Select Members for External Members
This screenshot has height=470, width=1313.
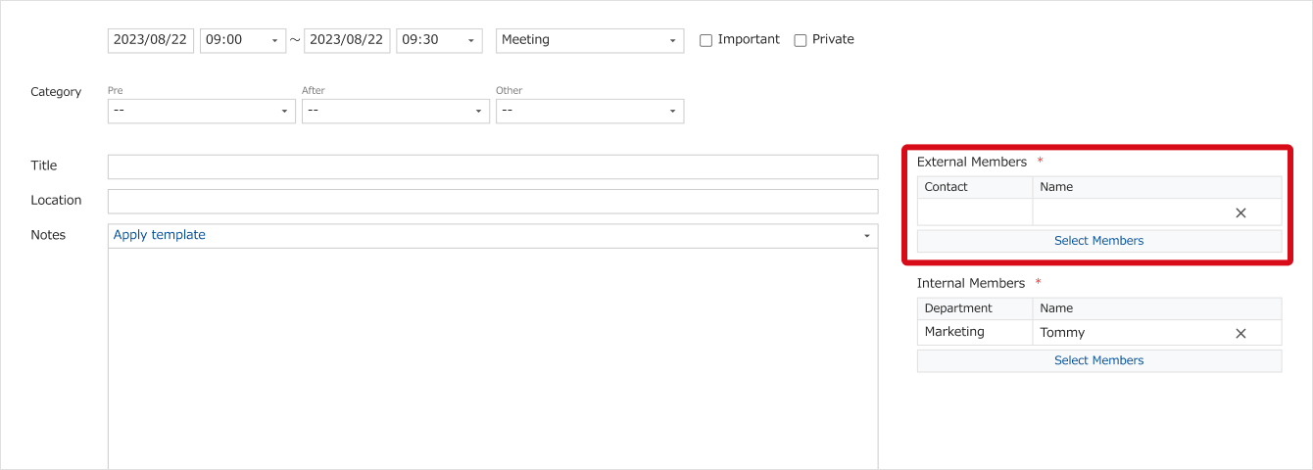1098,241
